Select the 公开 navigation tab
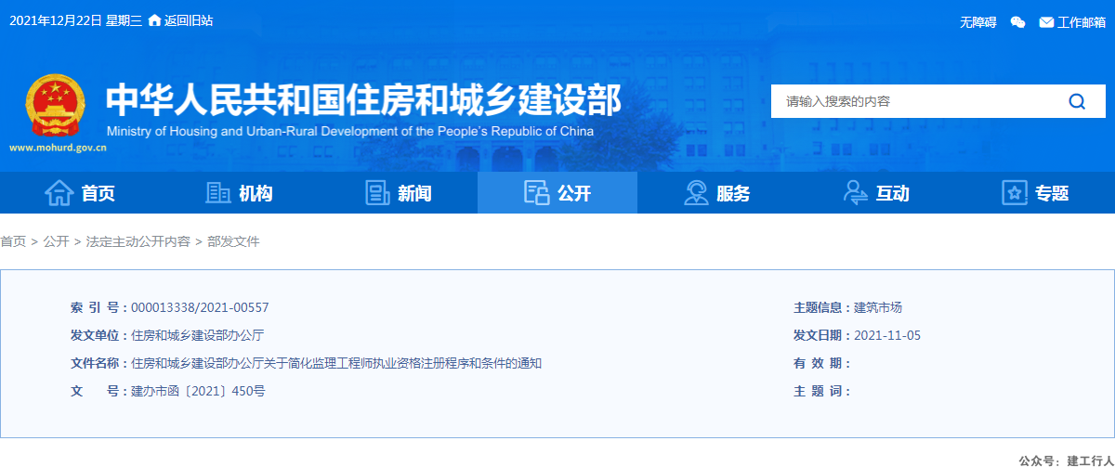Screen dimensions: 1115x467 point(557,193)
